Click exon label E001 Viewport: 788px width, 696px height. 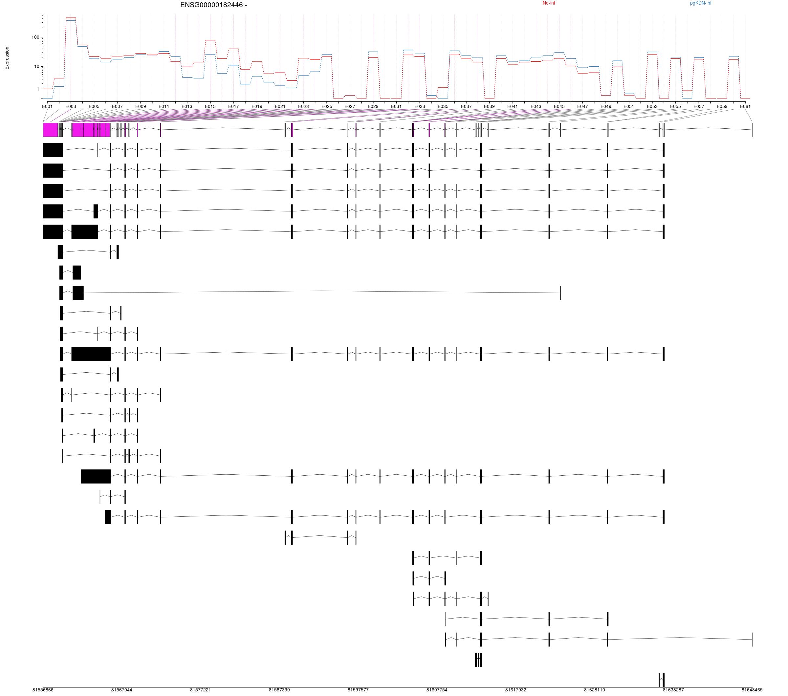tap(47, 106)
